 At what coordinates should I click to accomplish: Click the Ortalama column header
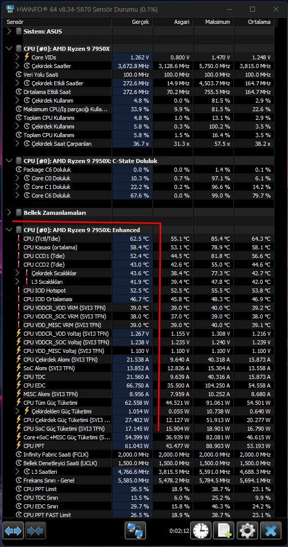254,22
